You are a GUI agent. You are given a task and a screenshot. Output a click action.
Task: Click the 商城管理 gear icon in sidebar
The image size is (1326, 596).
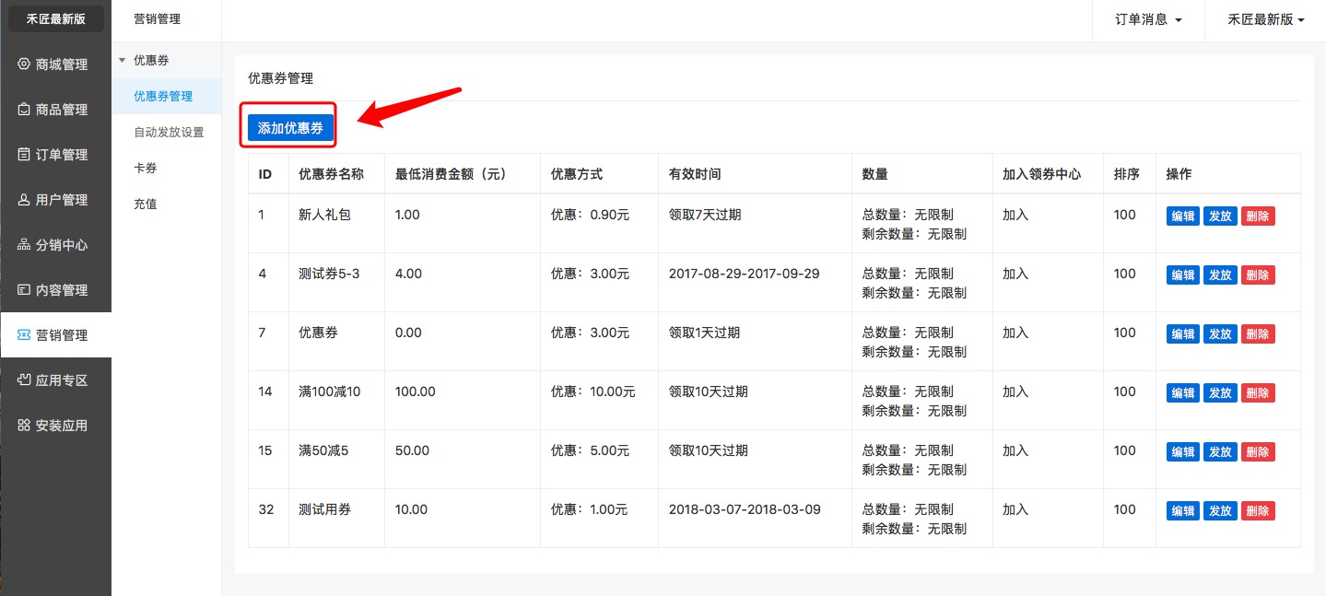(x=24, y=64)
